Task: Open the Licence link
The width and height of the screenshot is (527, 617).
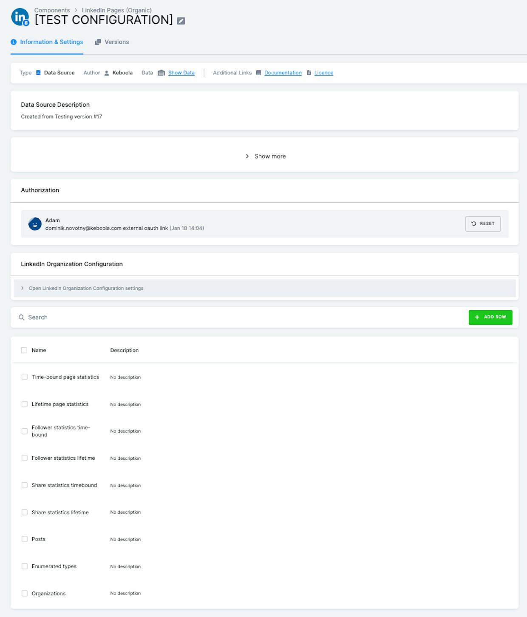Action: [x=324, y=73]
